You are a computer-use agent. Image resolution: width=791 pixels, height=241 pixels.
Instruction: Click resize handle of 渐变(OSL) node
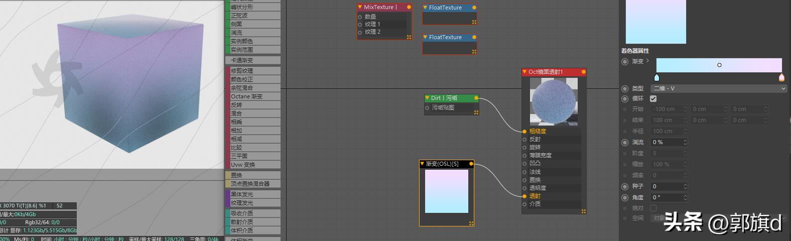tap(471, 223)
